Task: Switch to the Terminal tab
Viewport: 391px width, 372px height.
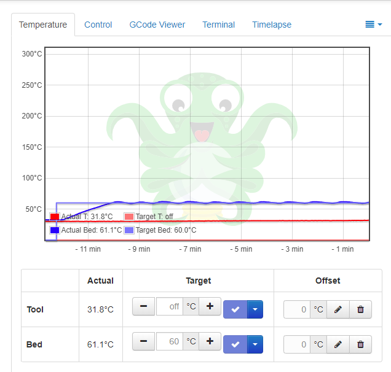Action: 218,25
